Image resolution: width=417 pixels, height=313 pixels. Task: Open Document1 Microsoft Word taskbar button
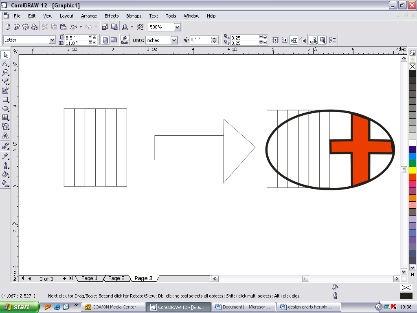pos(244,307)
